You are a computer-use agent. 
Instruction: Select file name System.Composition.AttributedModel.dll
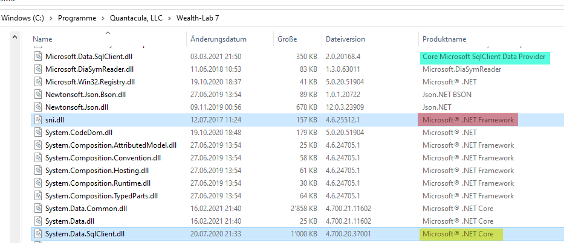point(111,145)
